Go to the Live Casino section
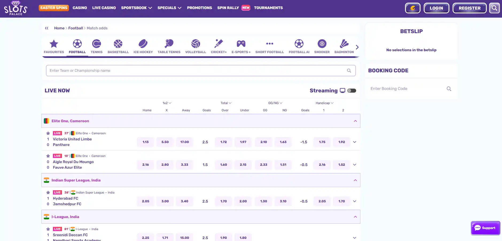 [104, 8]
